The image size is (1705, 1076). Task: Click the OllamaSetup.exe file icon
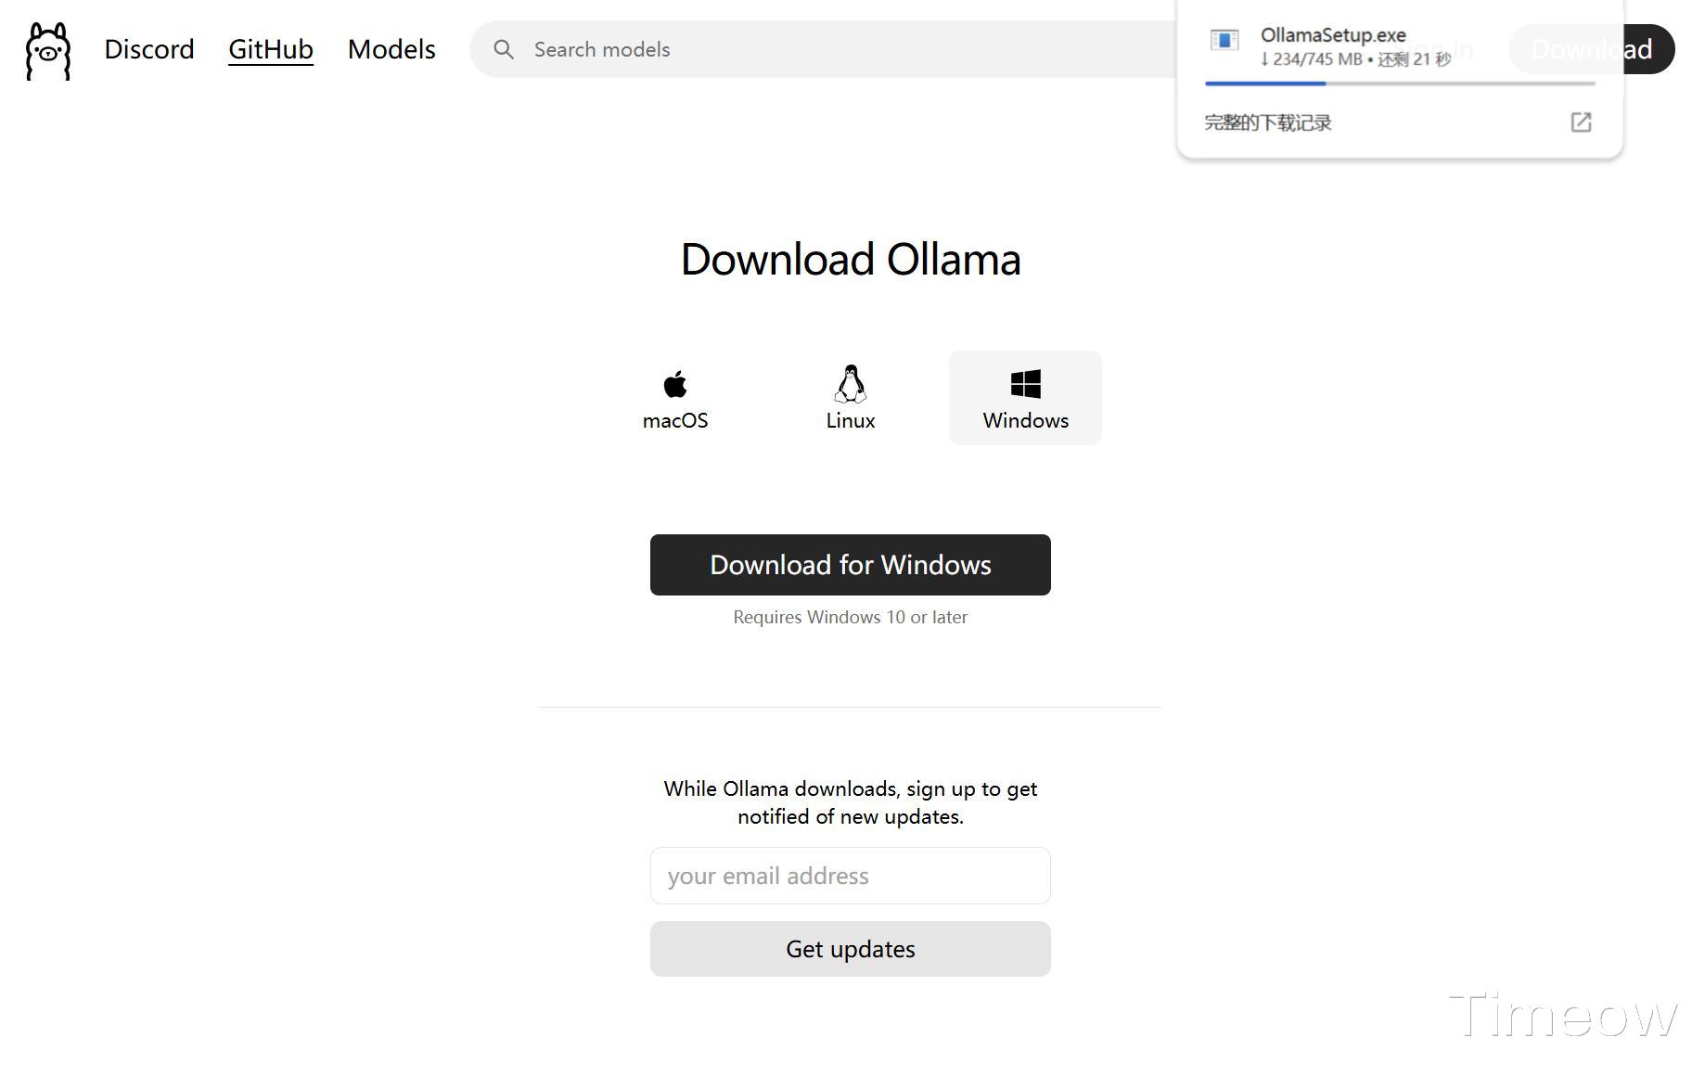1224,41
